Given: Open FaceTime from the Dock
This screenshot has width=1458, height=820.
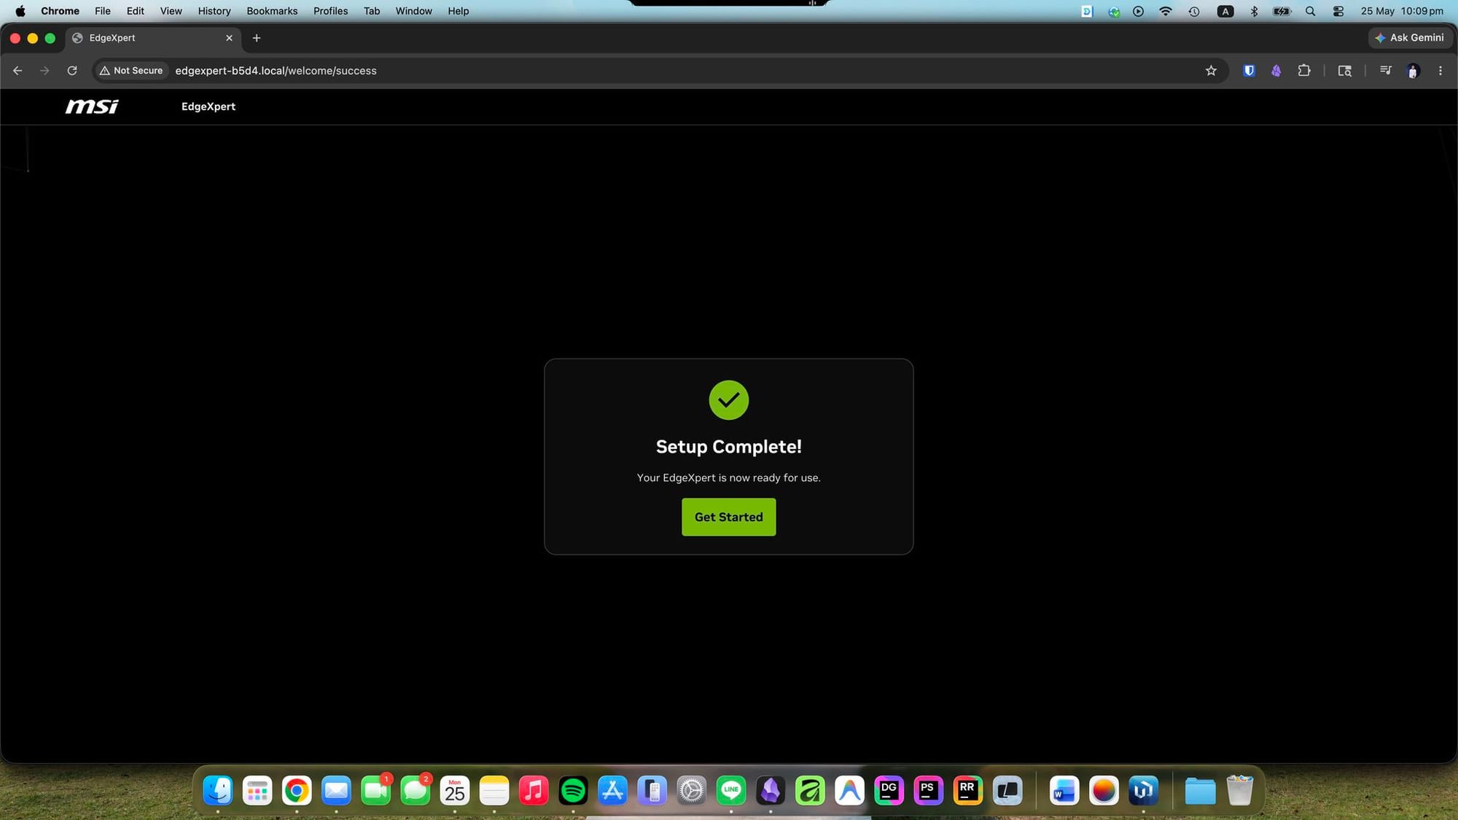Looking at the screenshot, I should (375, 790).
